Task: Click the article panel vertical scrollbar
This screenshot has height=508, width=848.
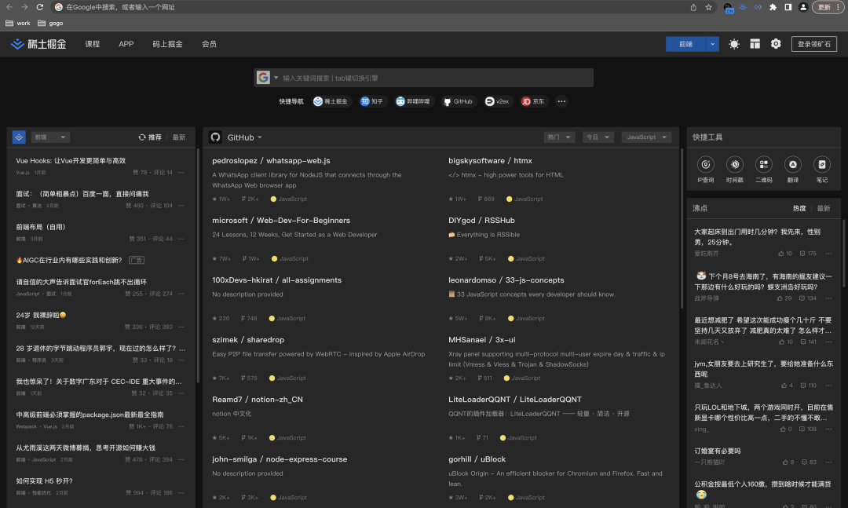Action: 197,265
